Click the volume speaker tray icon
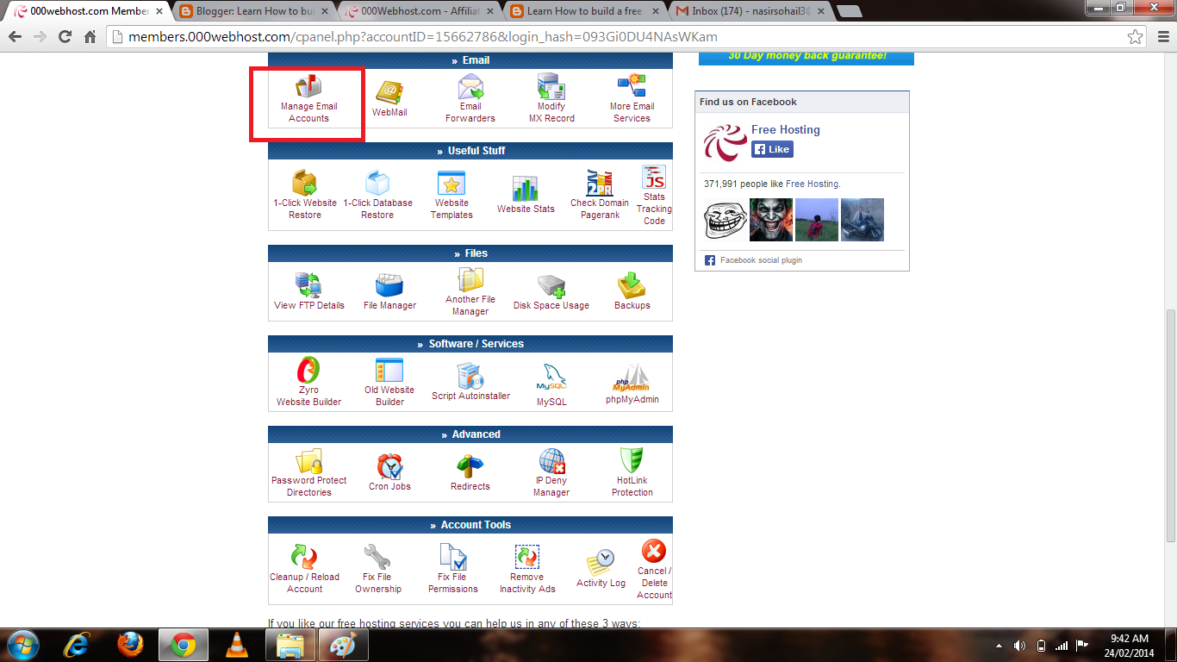The width and height of the screenshot is (1177, 662). 1019,646
